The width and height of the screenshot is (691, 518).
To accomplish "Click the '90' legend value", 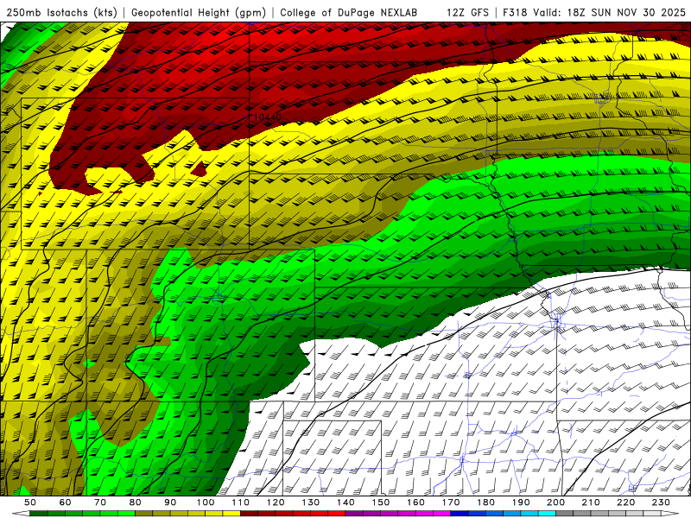I will pos(170,502).
